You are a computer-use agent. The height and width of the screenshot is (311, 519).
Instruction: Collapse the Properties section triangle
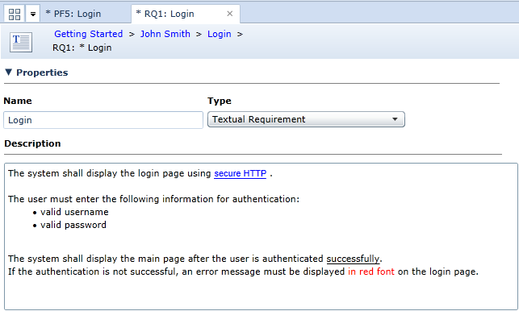(x=9, y=72)
